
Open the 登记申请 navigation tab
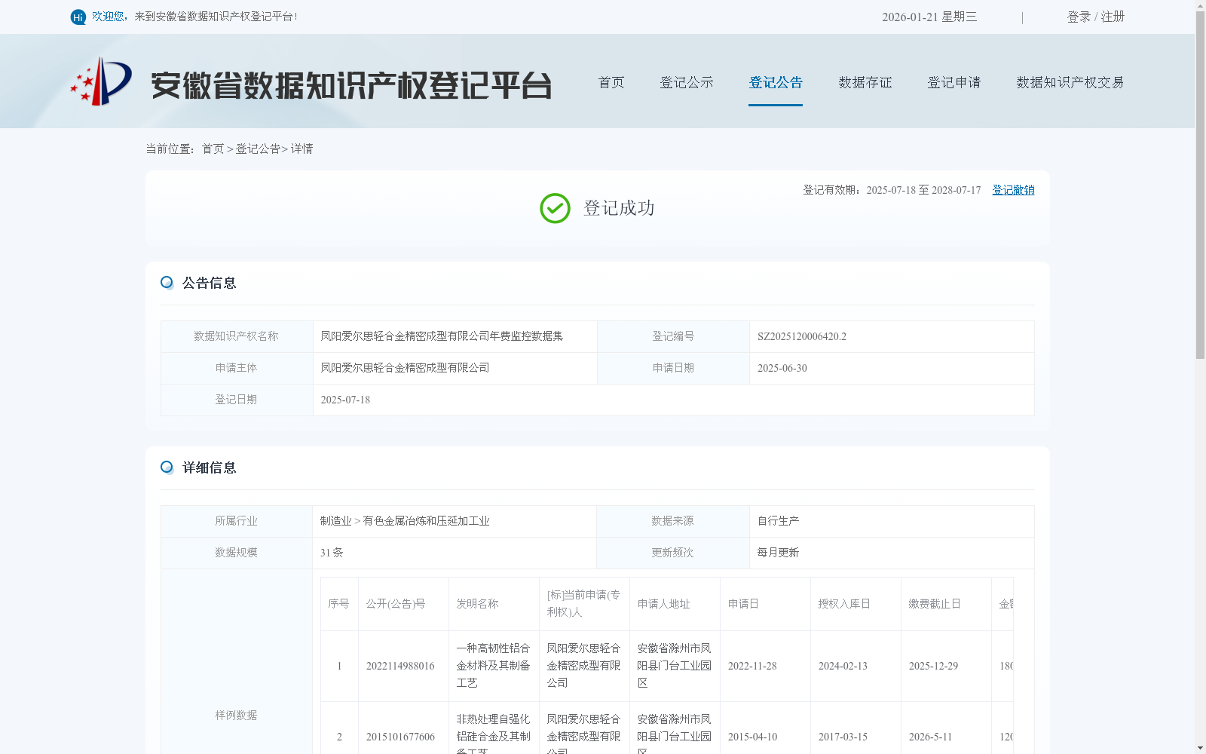(x=954, y=82)
